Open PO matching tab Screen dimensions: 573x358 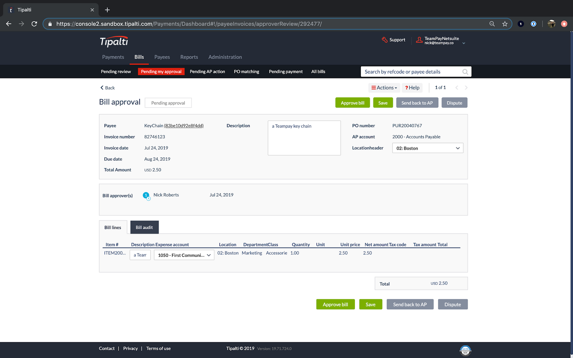pyautogui.click(x=247, y=72)
